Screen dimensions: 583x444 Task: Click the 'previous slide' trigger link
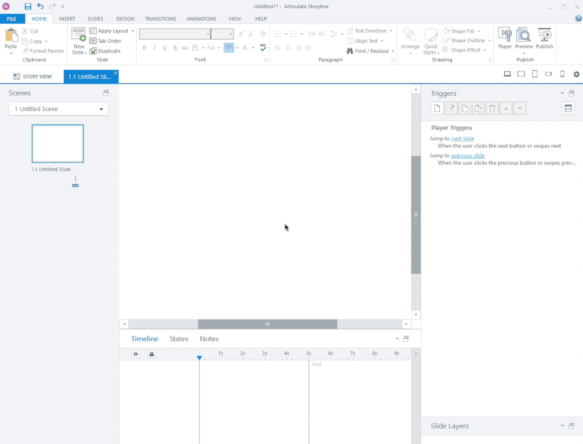click(x=467, y=155)
